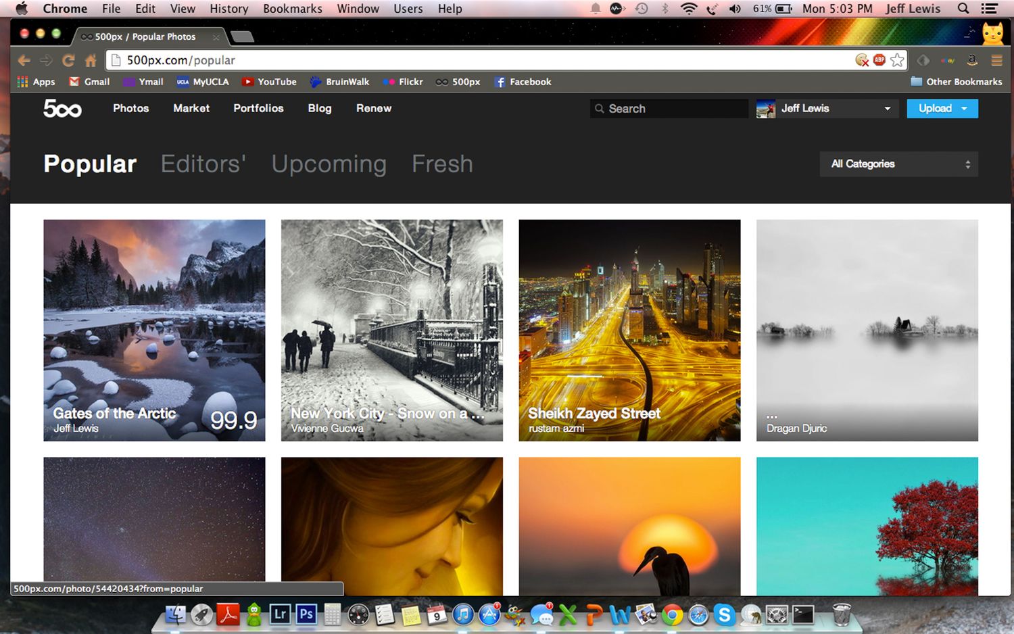Open New York City snow photo
Screen dimensions: 1014x634
pyautogui.click(x=392, y=330)
